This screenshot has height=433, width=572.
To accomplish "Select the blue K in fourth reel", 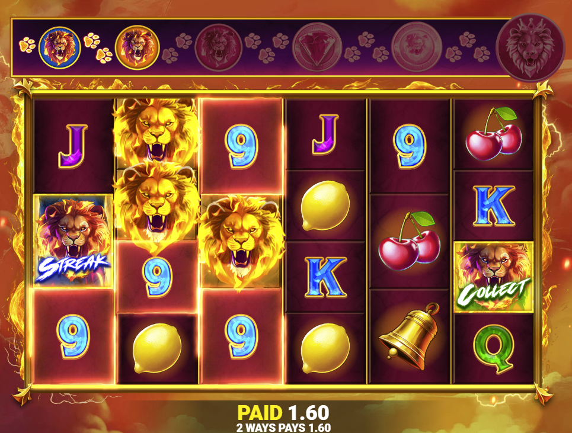I will pyautogui.click(x=325, y=277).
